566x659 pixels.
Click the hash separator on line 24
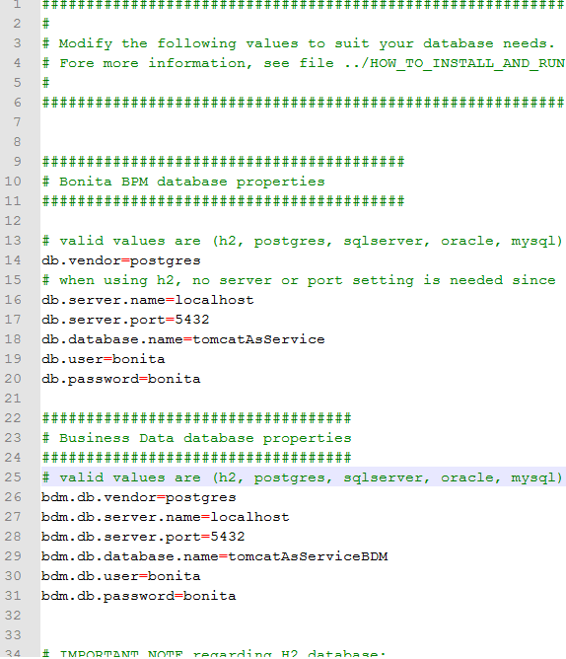196,458
